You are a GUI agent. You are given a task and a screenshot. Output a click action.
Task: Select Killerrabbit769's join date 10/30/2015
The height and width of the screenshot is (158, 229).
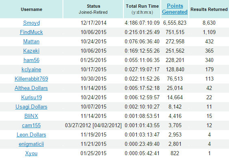tap(93, 79)
